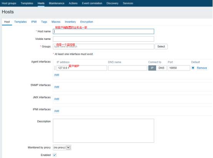Click into the Description text area
Screen dimensions: 213x158
point(103,131)
